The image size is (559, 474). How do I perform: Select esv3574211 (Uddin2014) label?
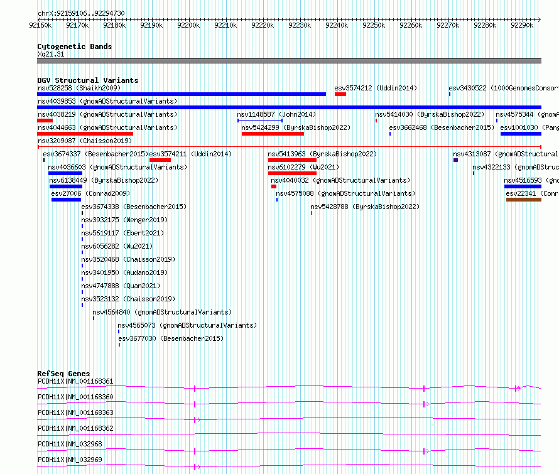pos(190,154)
